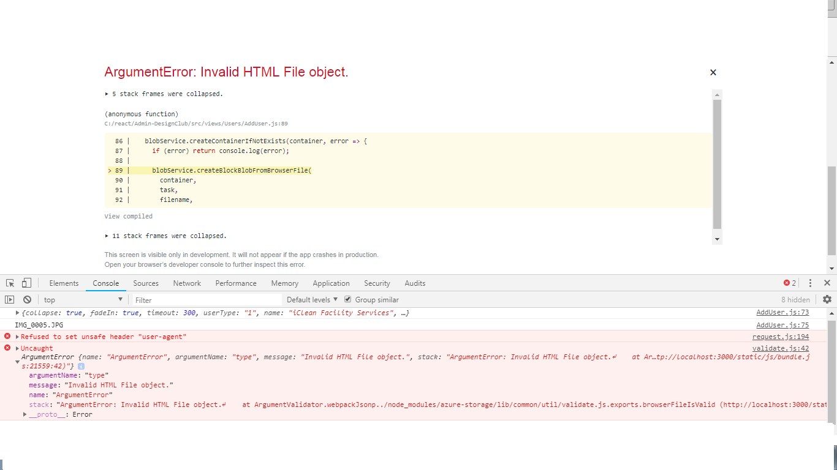Select the inspect element icon
The width and height of the screenshot is (837, 470).
coord(9,283)
